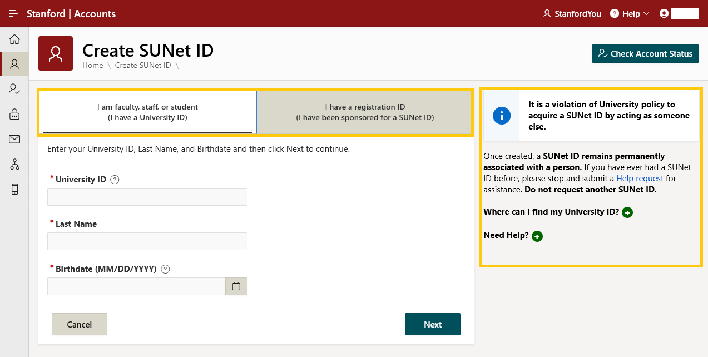The image size is (708, 357).
Task: Select the person account sidebar icon
Action: click(14, 64)
